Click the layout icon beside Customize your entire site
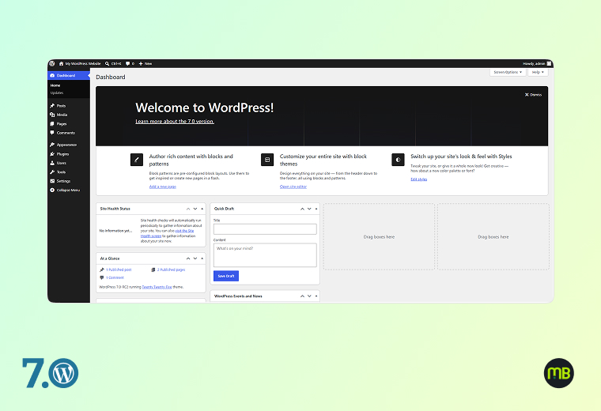601x411 pixels. (x=267, y=160)
